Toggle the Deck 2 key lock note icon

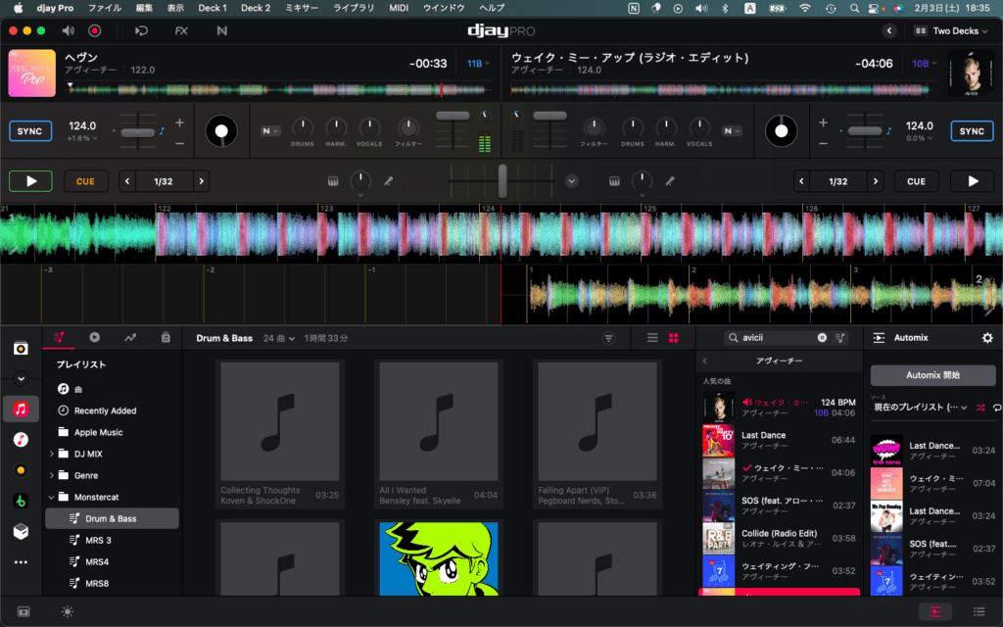(889, 131)
